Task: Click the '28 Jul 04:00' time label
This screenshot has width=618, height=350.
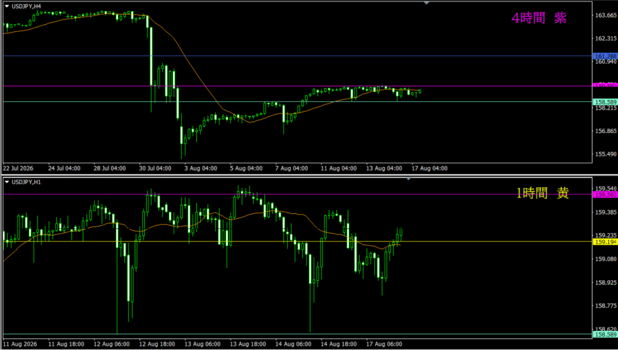Action: click(110, 168)
